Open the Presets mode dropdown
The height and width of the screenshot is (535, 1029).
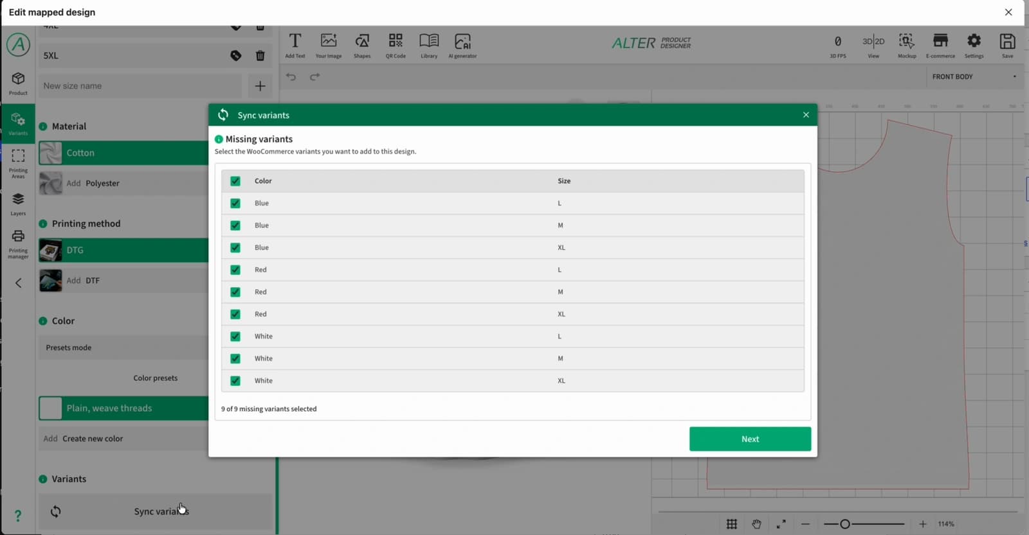tap(123, 347)
